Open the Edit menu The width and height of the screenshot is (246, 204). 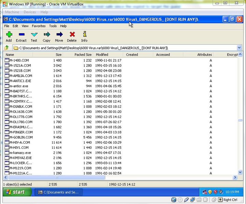click(15, 26)
